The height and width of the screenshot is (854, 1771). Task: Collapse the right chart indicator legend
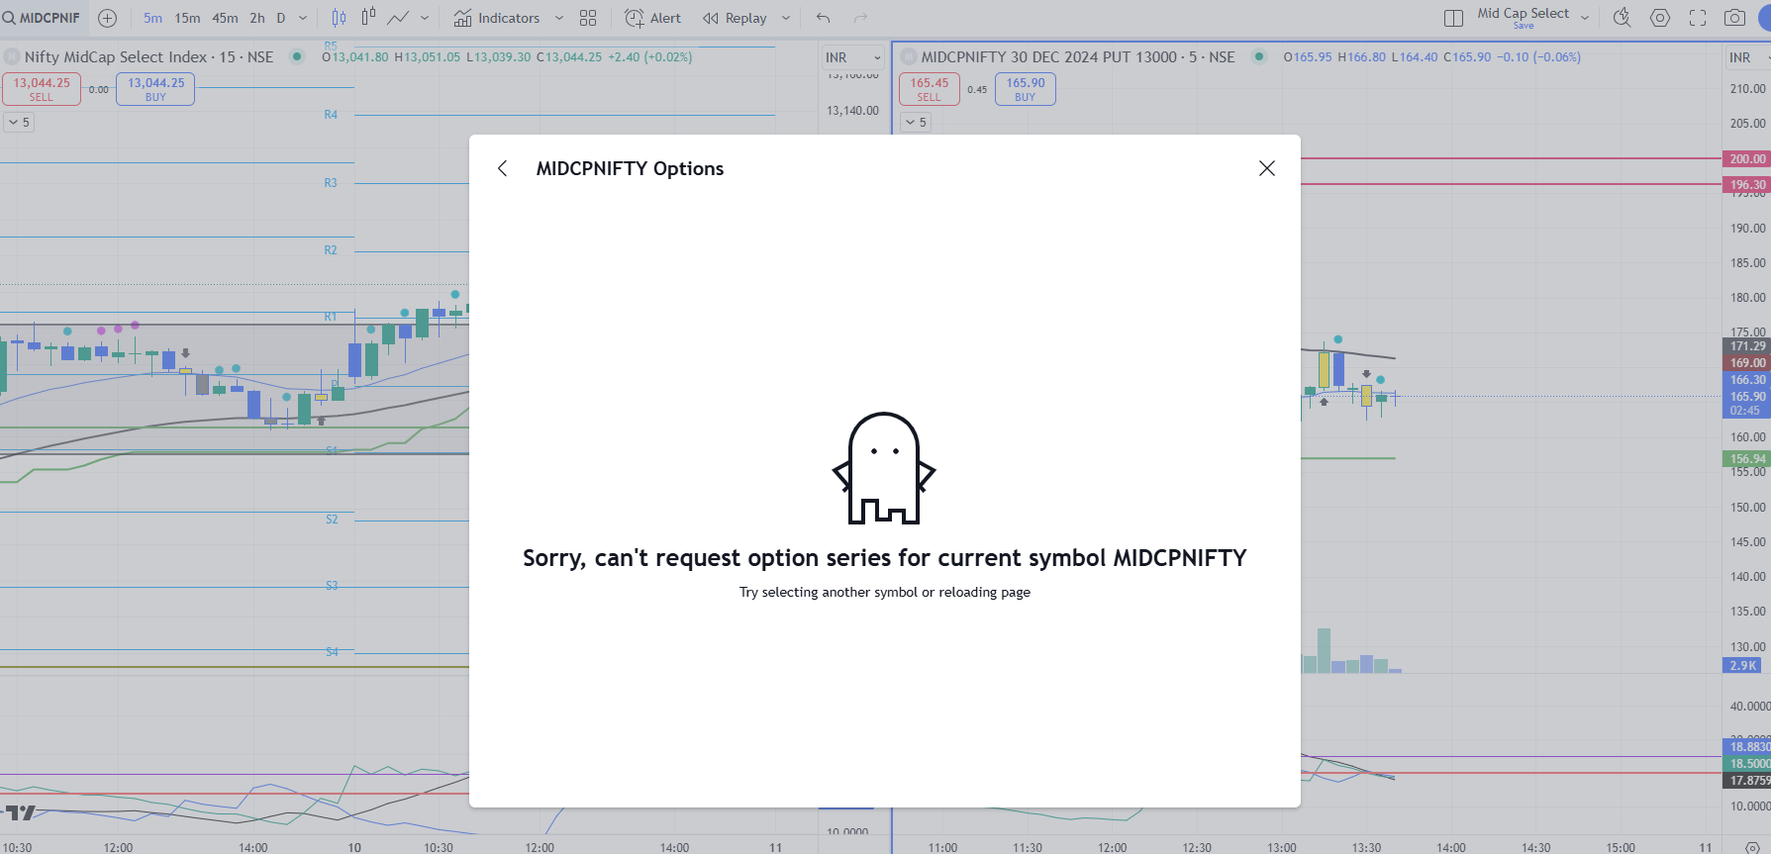[916, 122]
